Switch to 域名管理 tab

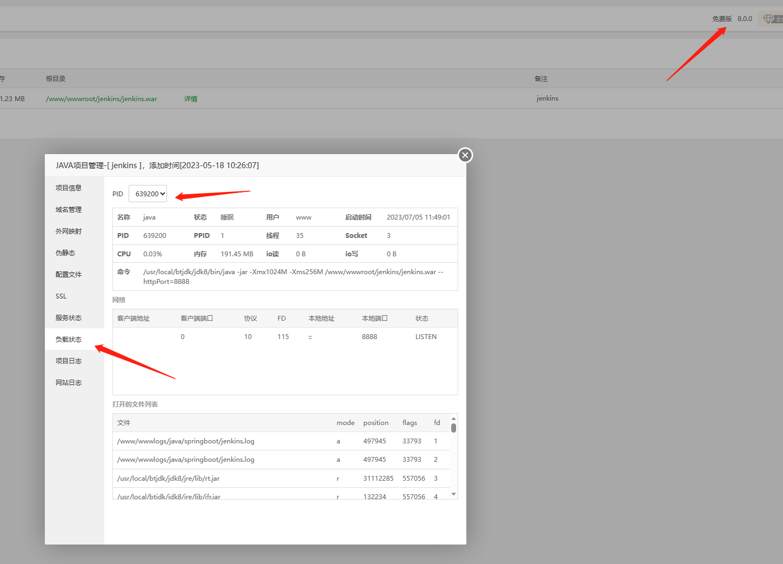(69, 209)
